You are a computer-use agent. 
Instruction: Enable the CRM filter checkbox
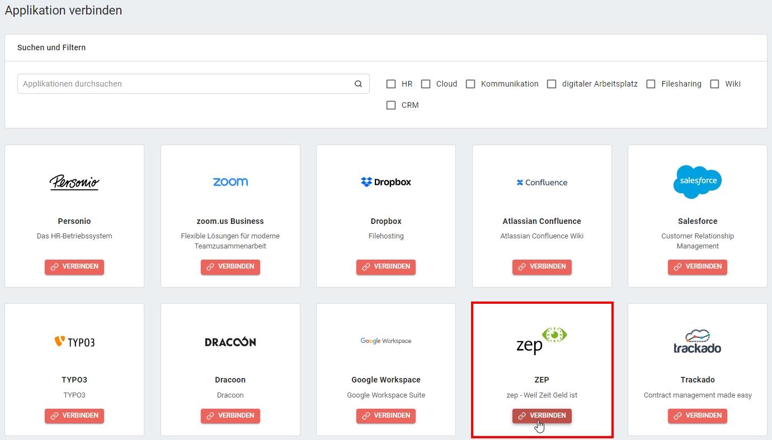pyautogui.click(x=391, y=105)
